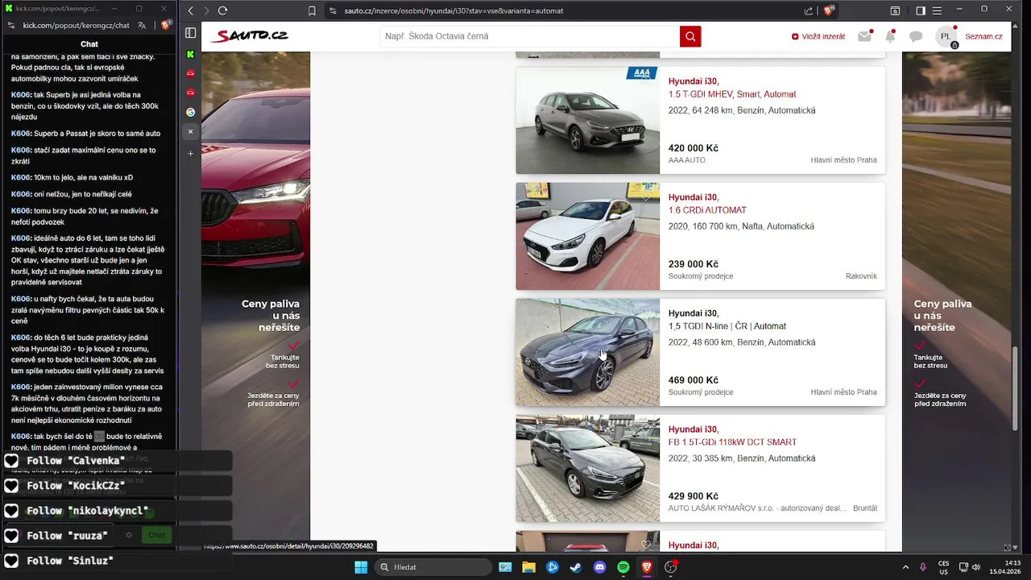Image resolution: width=1031 pixels, height=580 pixels.
Task: Click the Vložit inzerát link
Action: pos(818,36)
